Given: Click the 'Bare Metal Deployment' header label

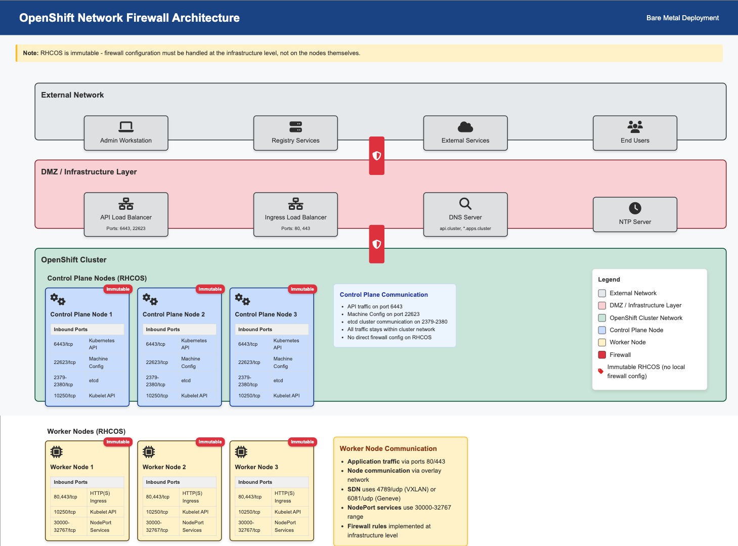Looking at the screenshot, I should click(682, 18).
